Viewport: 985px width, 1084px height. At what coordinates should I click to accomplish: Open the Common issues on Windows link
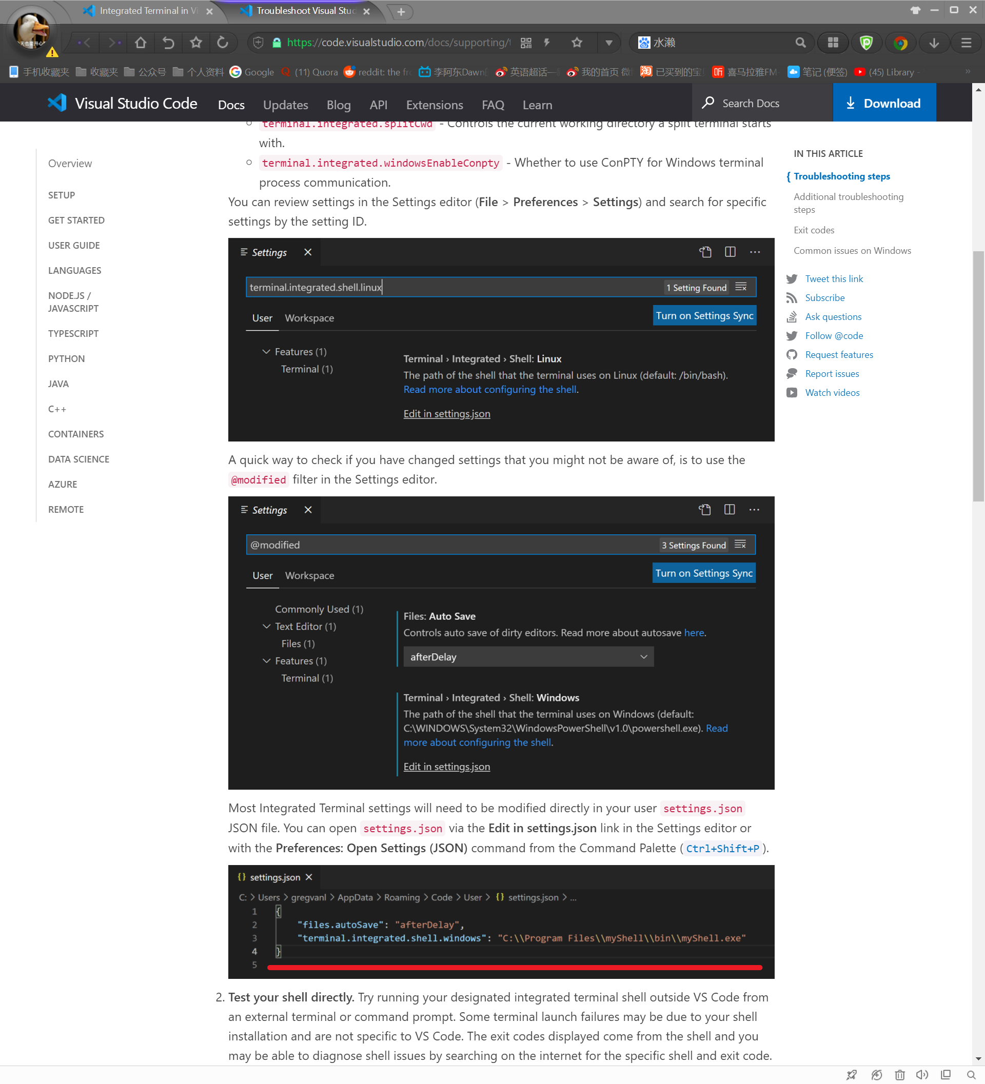tap(852, 251)
